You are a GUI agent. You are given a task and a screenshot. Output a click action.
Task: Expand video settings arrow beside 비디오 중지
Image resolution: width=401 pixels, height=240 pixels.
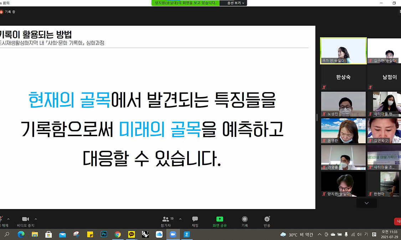click(x=36, y=219)
